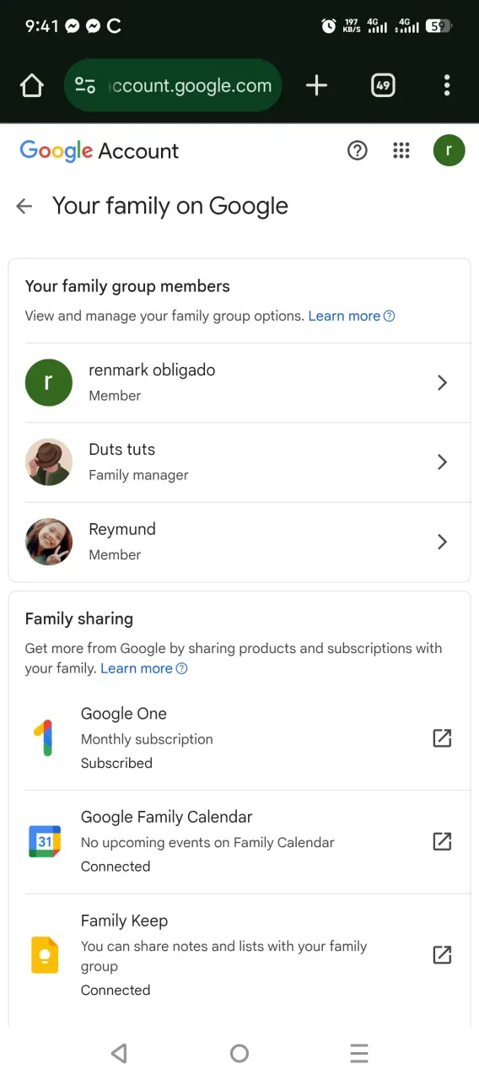
Task: Expand renmark obligado member chevron
Action: [442, 383]
